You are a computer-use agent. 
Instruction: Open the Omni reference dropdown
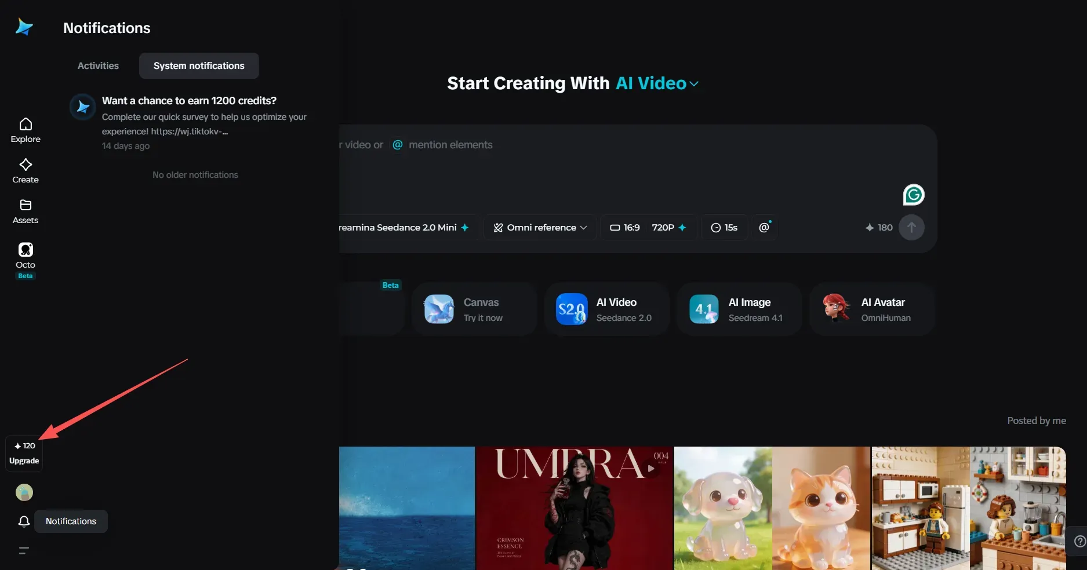(x=540, y=228)
